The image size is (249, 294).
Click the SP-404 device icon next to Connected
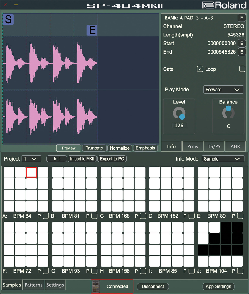(x=96, y=286)
